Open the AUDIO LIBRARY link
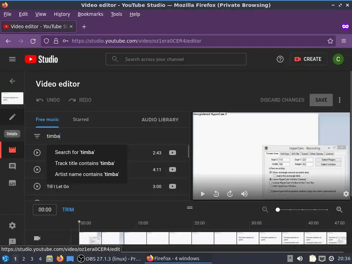This screenshot has width=352, height=264. pyautogui.click(x=160, y=120)
